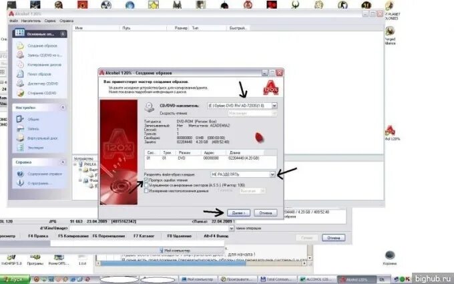The height and width of the screenshot is (284, 454).
Task: Open the 1.txt file icon on desktop
Action: 82,257
